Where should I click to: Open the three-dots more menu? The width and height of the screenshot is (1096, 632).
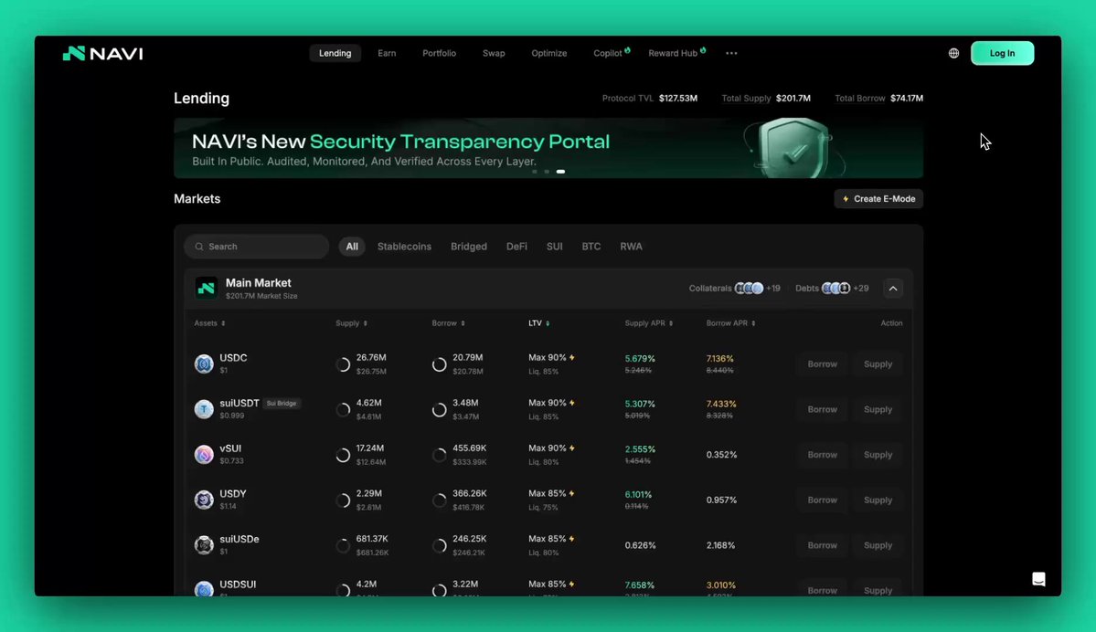731,53
